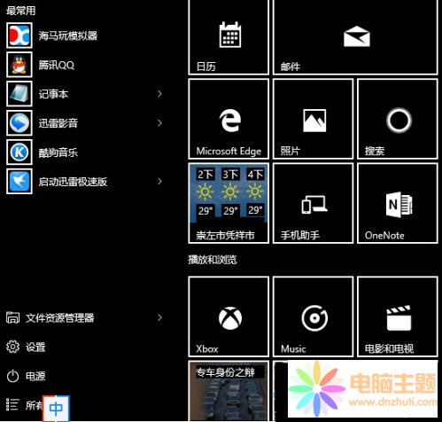Viewport: 442px width, 422px height.
Task: Open the 日历 calendar tile
Action: [x=229, y=37]
